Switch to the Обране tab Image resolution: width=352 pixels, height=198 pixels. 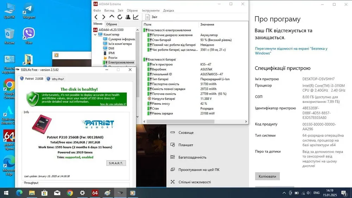(112, 24)
